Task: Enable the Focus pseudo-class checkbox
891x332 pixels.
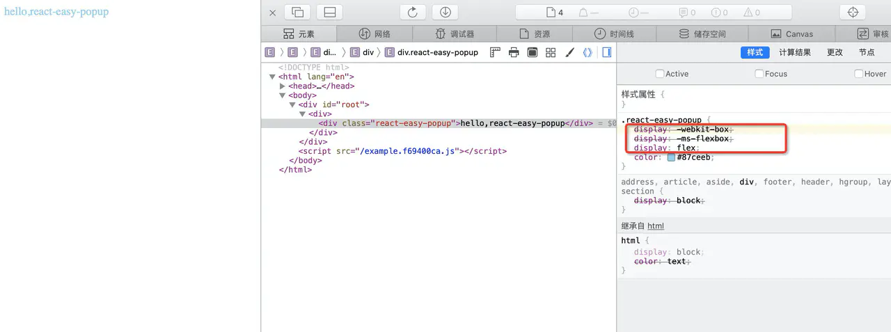Action: click(759, 74)
